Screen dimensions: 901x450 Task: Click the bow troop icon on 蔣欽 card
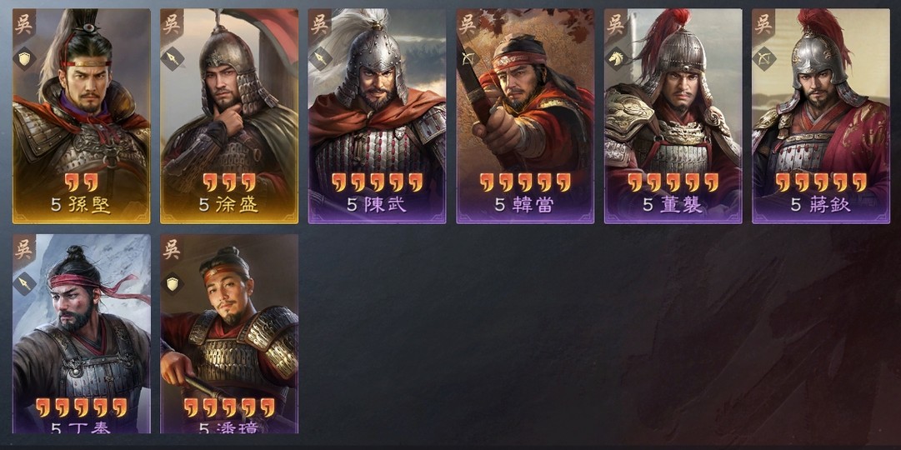[764, 58]
